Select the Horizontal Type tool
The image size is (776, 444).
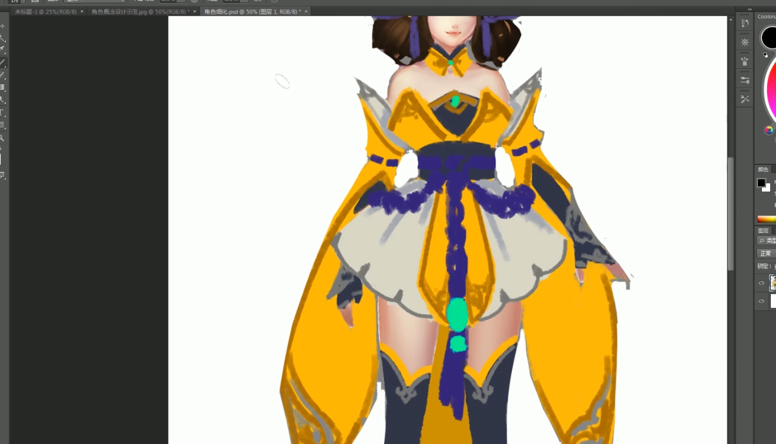[x=2, y=113]
